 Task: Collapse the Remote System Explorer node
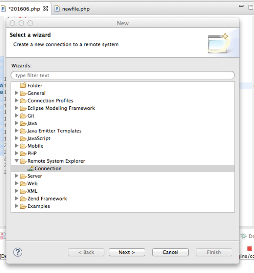17,161
